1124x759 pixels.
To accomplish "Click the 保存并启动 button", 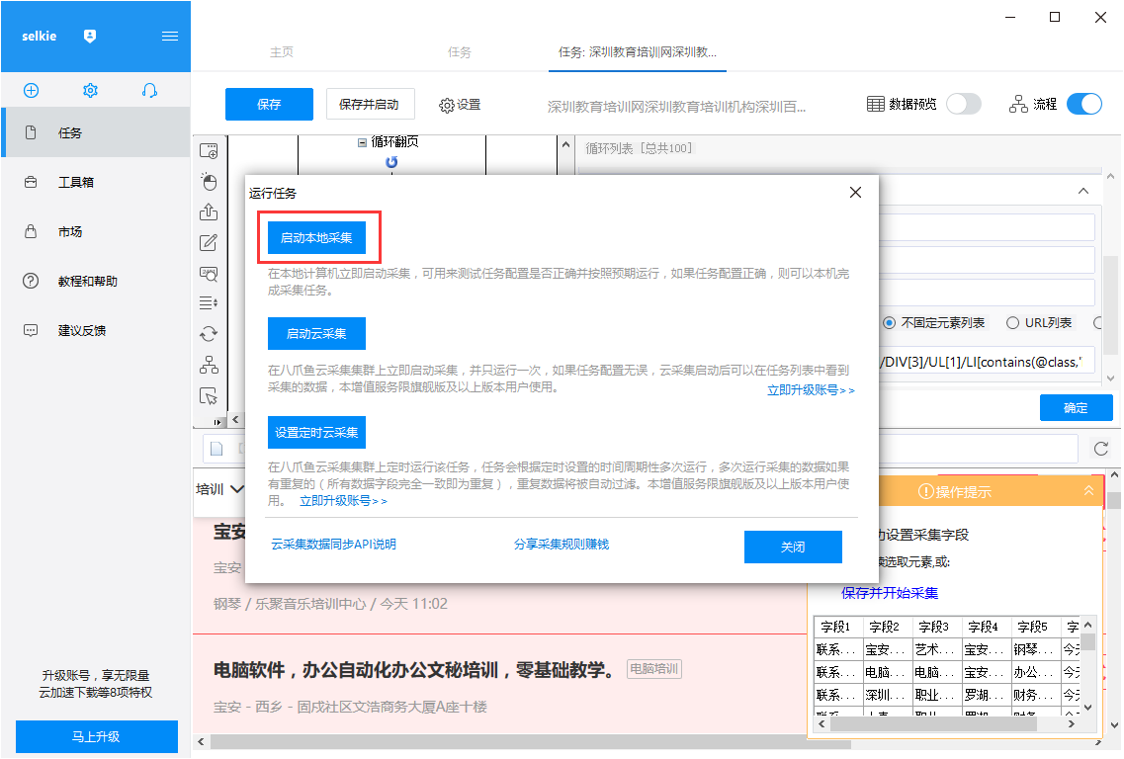I will 369,104.
